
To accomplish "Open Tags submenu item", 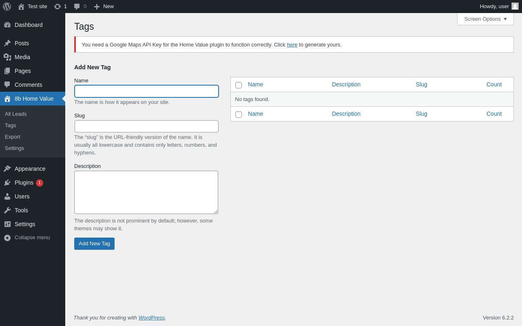I will point(11,126).
